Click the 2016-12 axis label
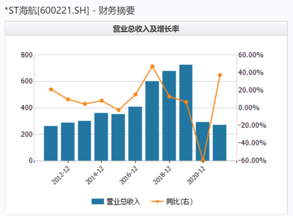This screenshot has height=216, width=293. coord(129,175)
